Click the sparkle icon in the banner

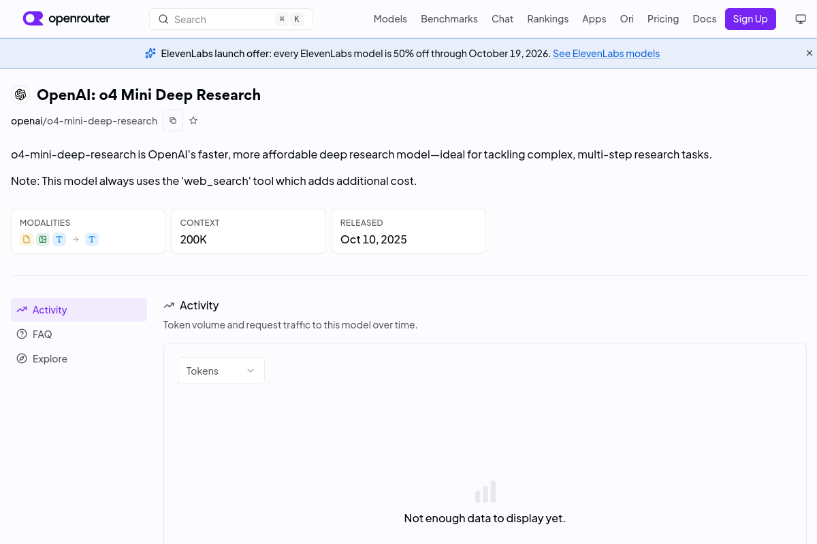150,53
